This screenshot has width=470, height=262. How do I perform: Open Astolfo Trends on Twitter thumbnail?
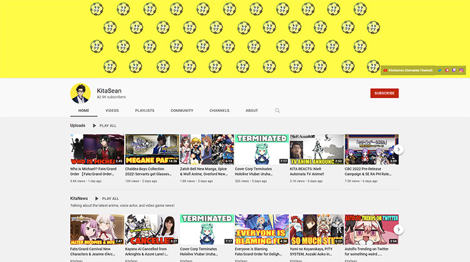(x=372, y=229)
